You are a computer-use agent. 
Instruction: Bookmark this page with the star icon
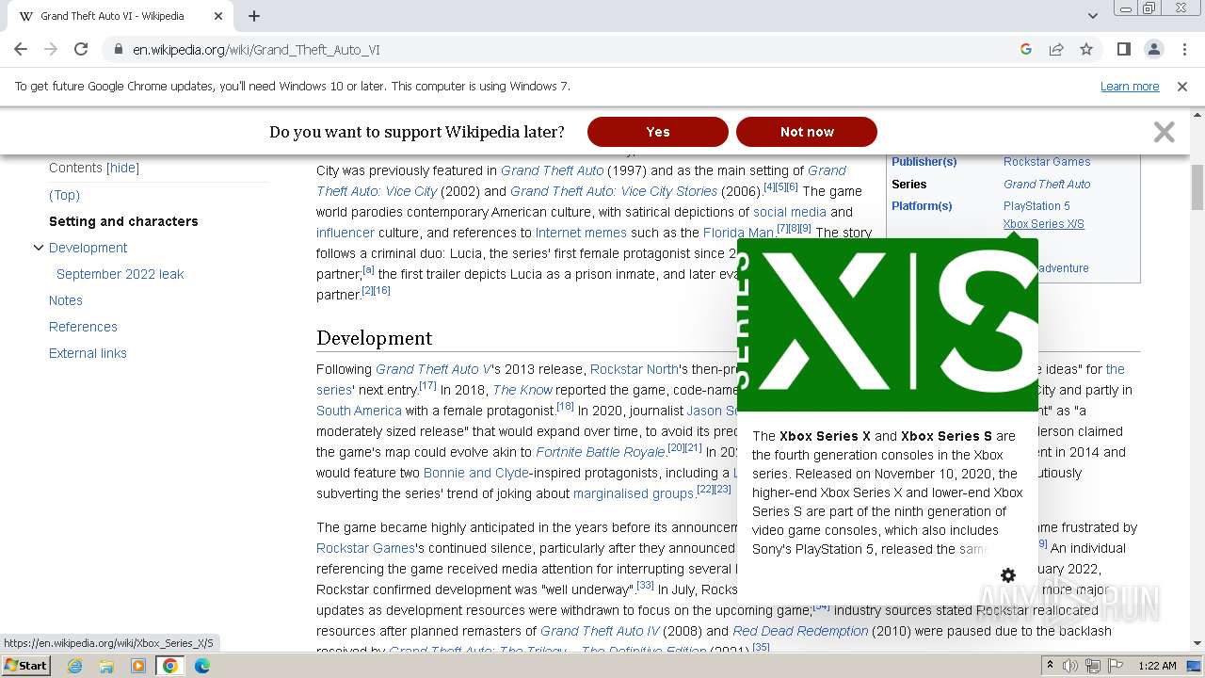pyautogui.click(x=1086, y=49)
